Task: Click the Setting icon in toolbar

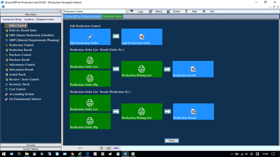Action: [x=150, y=11]
